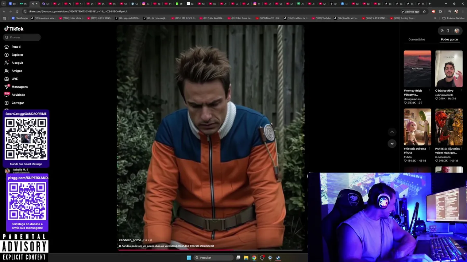Click the red speaker extension icon
The image size is (467, 262).
[x=433, y=12]
